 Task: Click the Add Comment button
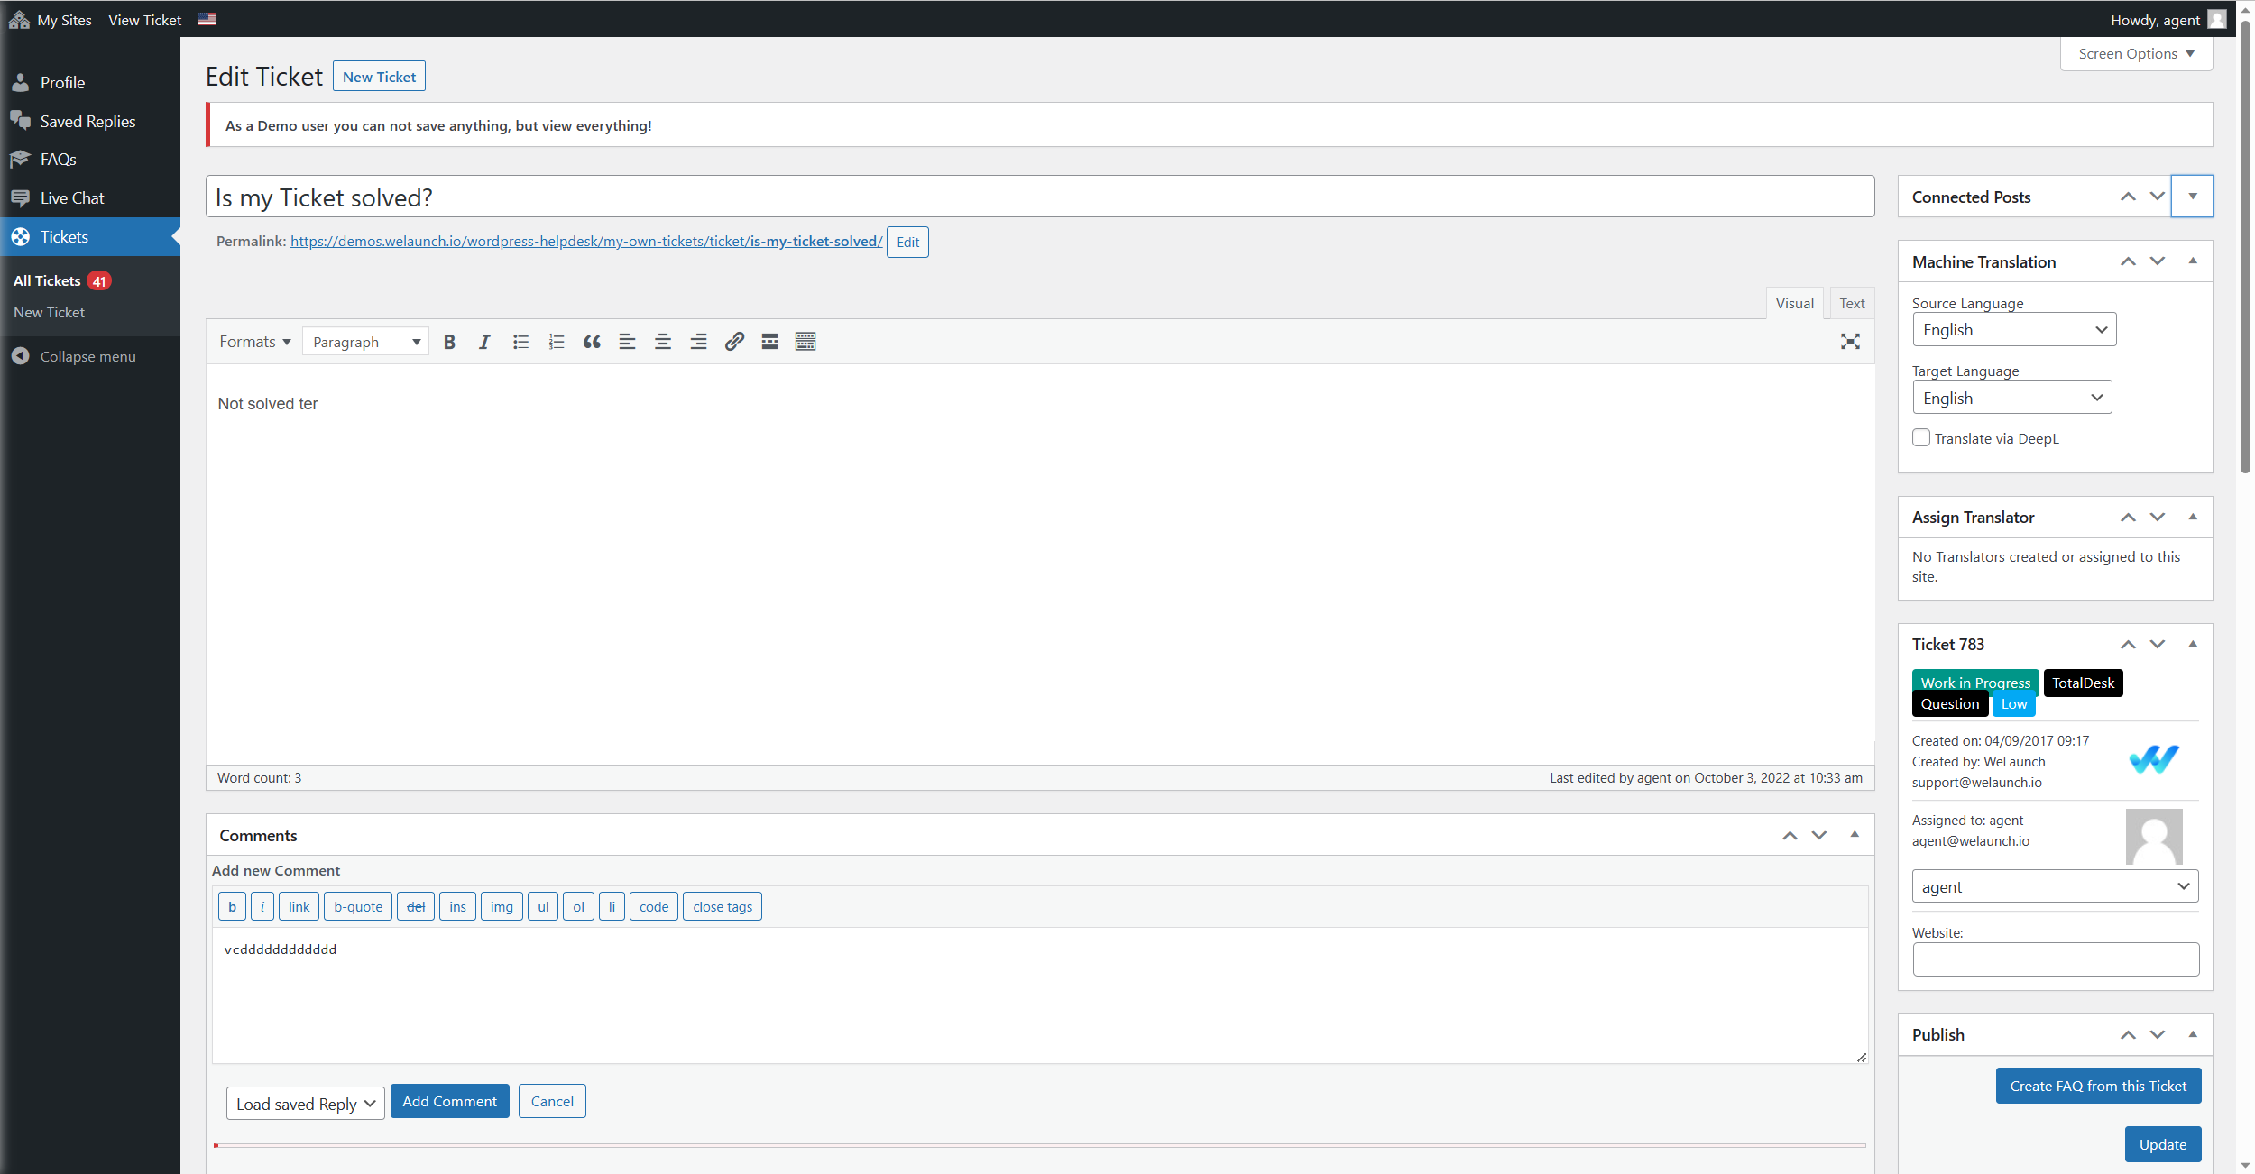[449, 1102]
